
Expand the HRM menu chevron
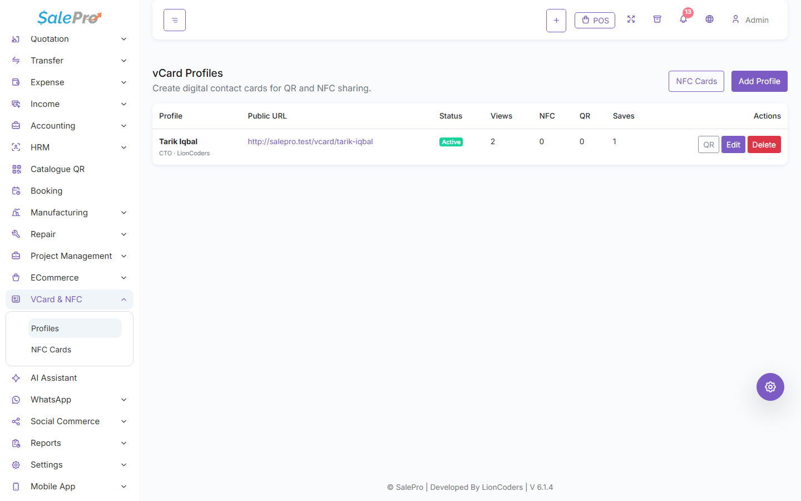(124, 148)
